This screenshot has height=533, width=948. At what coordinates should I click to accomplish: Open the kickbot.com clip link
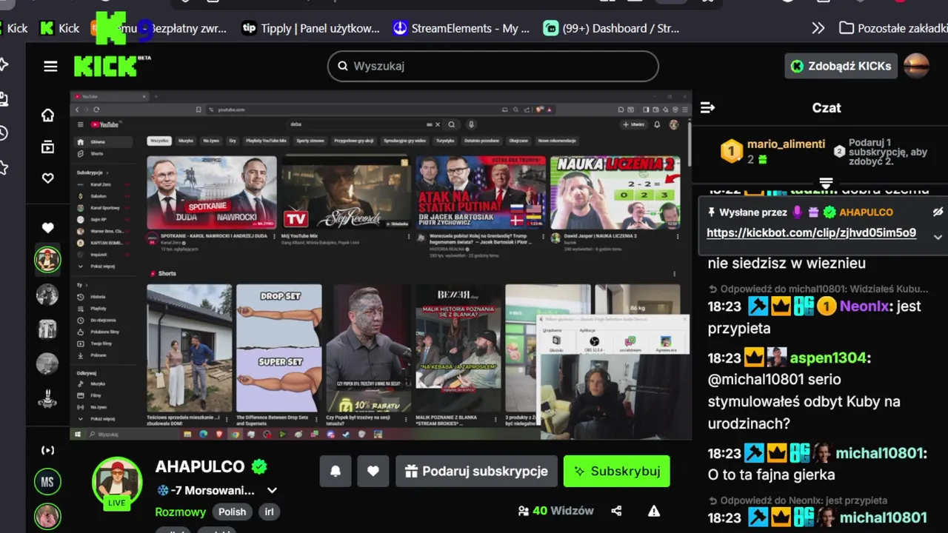(811, 232)
